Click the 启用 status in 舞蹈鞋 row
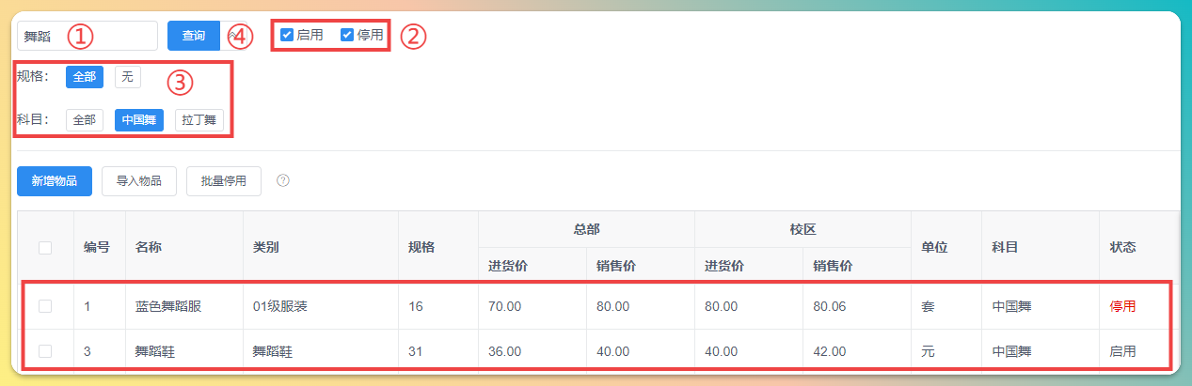1192x386 pixels. (1122, 351)
